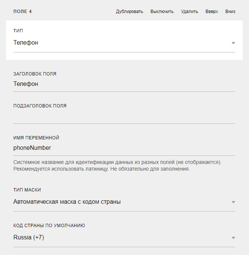
Task: Click the phoneNumber variable name field
Action: coord(124,148)
